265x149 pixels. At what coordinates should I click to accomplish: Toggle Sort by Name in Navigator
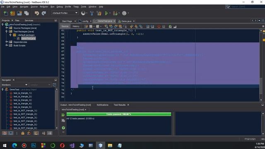point(43,133)
